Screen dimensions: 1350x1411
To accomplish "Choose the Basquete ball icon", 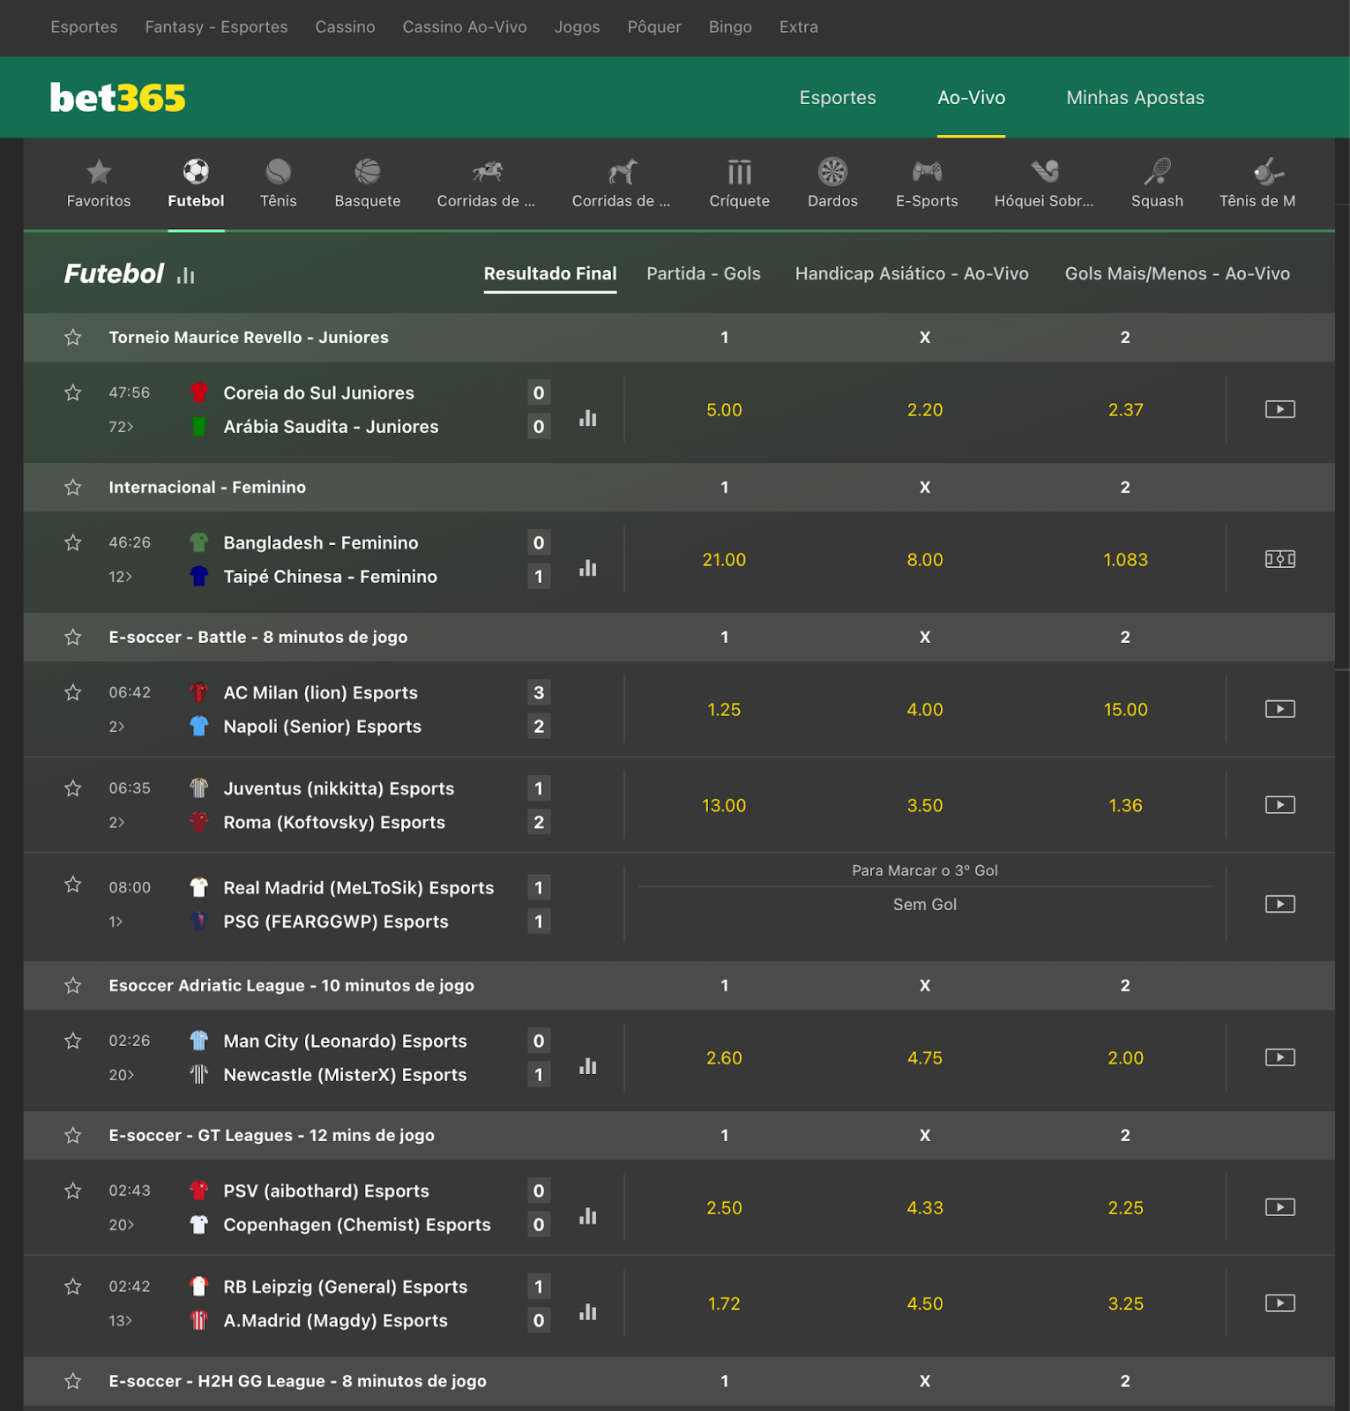I will click(367, 171).
